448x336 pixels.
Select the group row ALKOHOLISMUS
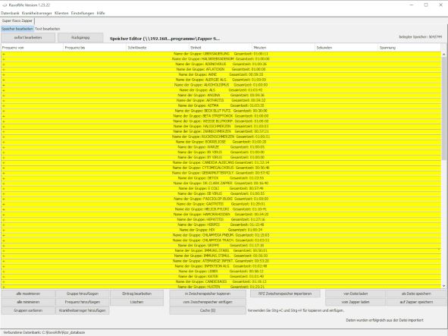pos(221,85)
